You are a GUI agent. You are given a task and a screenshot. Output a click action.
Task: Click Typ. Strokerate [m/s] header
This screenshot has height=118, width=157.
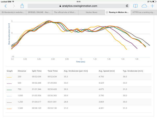pyautogui.click(x=133, y=71)
